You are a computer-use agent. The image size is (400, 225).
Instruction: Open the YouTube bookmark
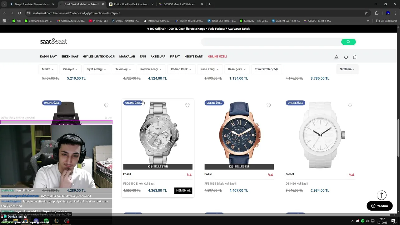click(98, 21)
